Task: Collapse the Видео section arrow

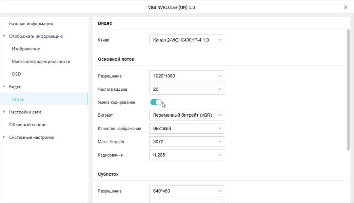Action: coord(4,87)
